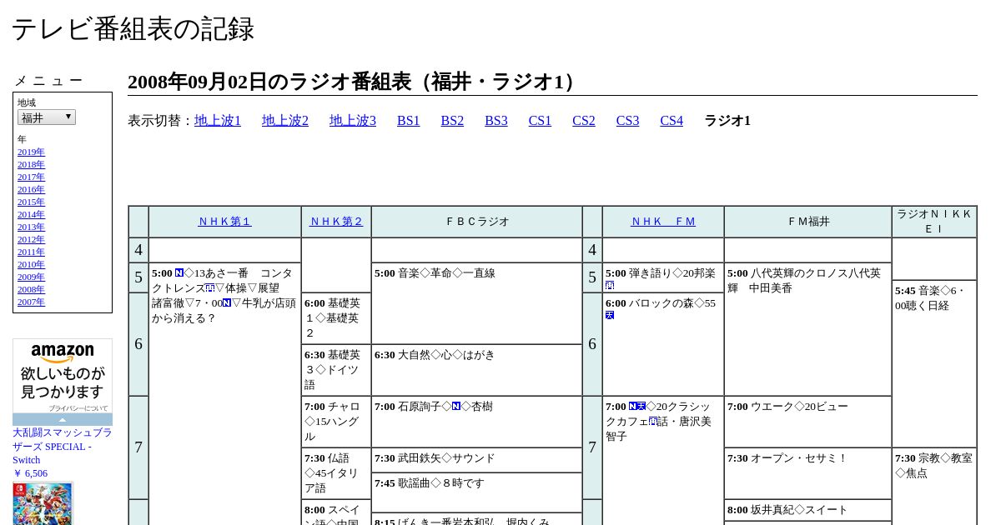This screenshot has width=1001, height=525.
Task: Open 大乱闘スマッシュブラザーズ SPECIAL product link
Action: click(x=62, y=446)
